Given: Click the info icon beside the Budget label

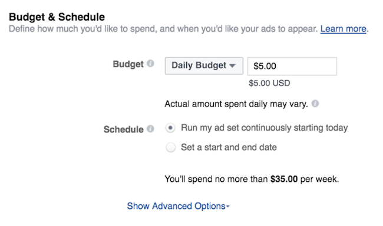Looking at the screenshot, I should 150,64.
